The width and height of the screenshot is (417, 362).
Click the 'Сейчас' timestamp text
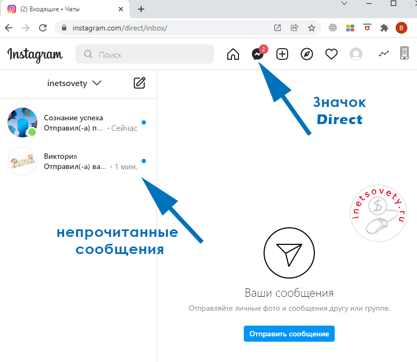pyautogui.click(x=124, y=128)
